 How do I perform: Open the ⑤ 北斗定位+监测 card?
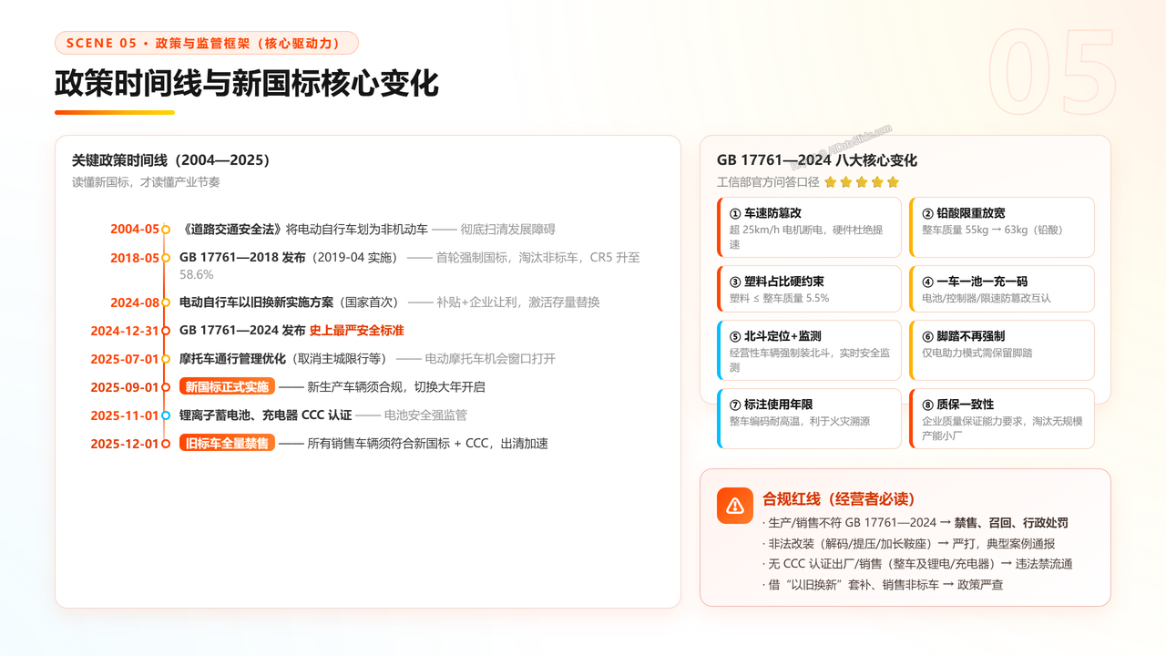(809, 351)
